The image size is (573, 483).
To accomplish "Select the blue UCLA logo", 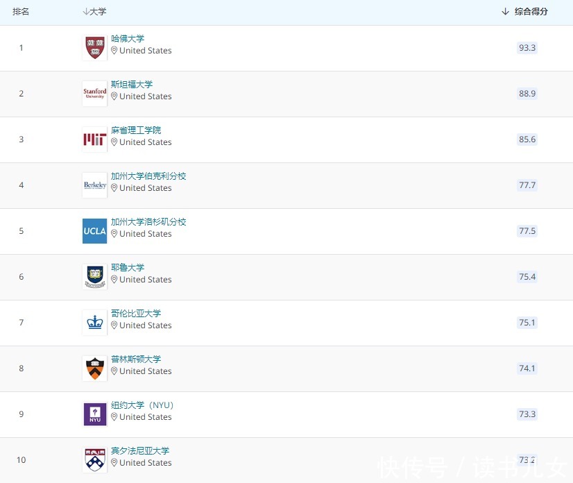I will pos(94,230).
